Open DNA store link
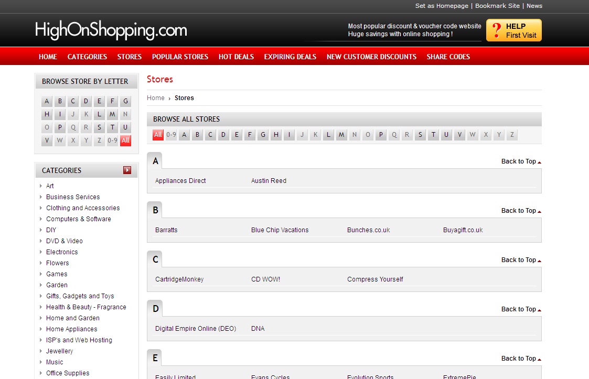Viewport: 589px width, 379px height. pos(258,328)
